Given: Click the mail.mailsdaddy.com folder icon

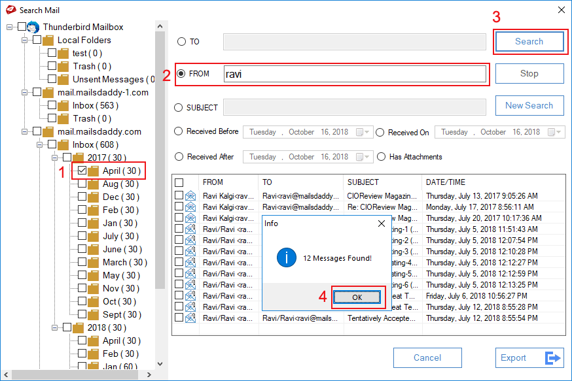Looking at the screenshot, I should [48, 132].
